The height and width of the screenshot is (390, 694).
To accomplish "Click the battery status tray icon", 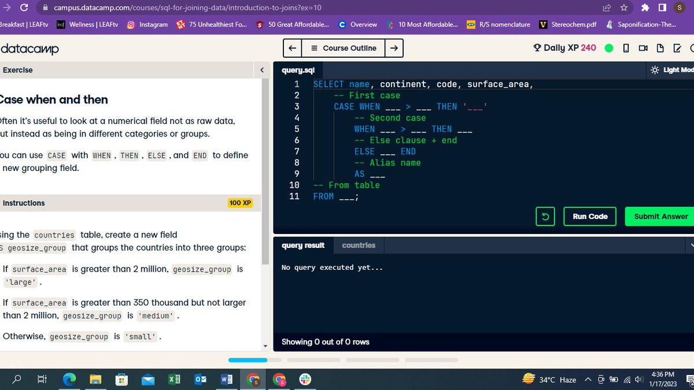I will (x=614, y=380).
